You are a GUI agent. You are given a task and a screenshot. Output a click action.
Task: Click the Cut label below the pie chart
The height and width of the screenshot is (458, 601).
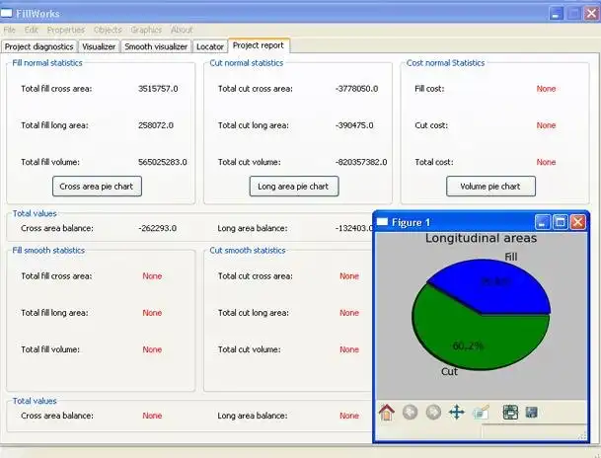click(449, 371)
